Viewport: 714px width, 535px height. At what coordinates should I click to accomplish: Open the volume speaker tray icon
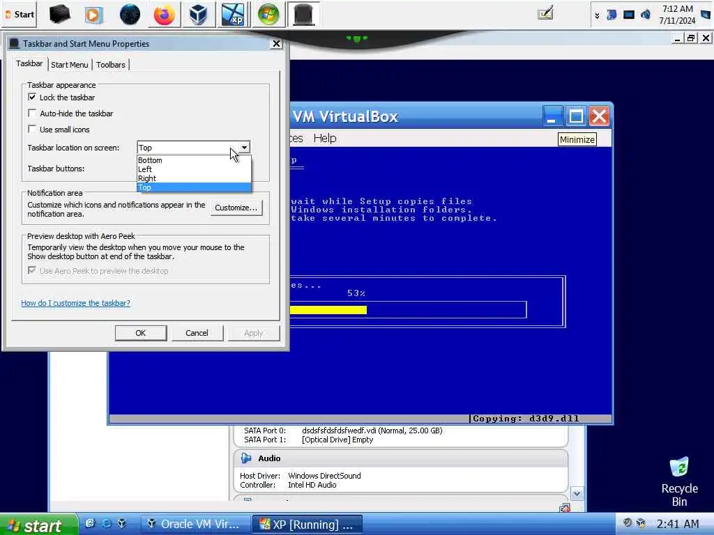pyautogui.click(x=645, y=15)
